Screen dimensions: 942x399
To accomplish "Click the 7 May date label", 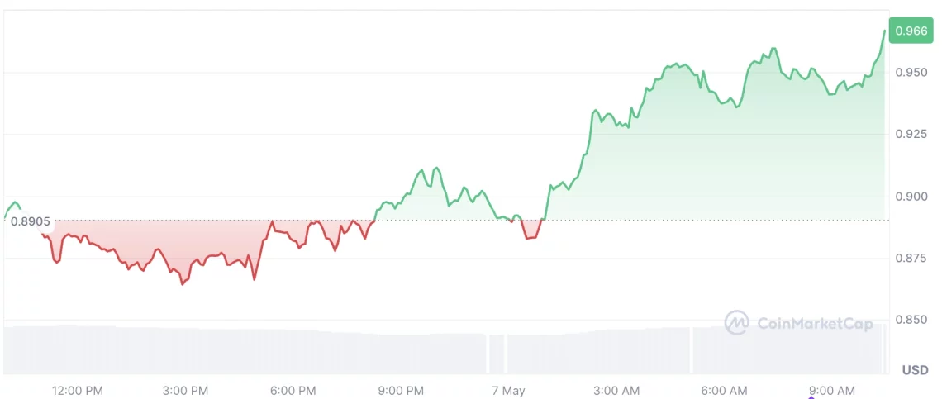I will (x=508, y=390).
